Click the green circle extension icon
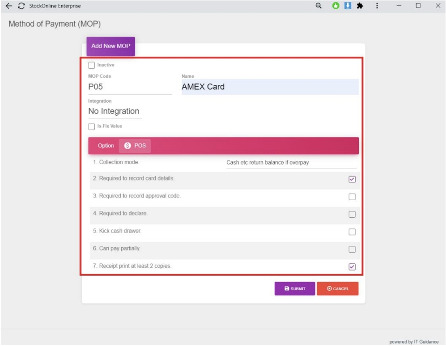 tap(334, 6)
